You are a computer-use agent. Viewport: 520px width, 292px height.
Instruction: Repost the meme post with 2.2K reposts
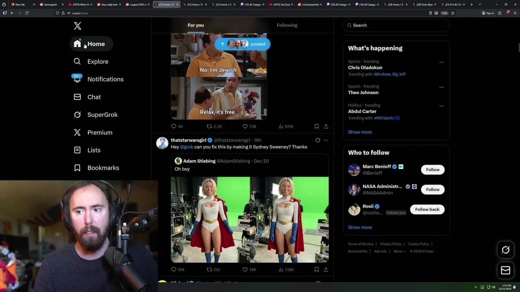(214, 127)
